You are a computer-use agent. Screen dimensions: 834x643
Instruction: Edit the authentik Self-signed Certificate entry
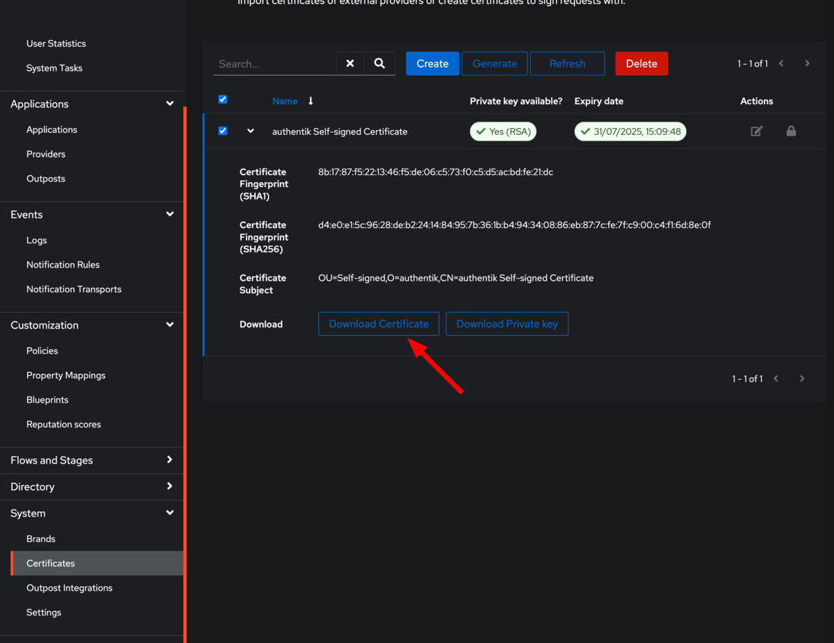[x=757, y=131]
